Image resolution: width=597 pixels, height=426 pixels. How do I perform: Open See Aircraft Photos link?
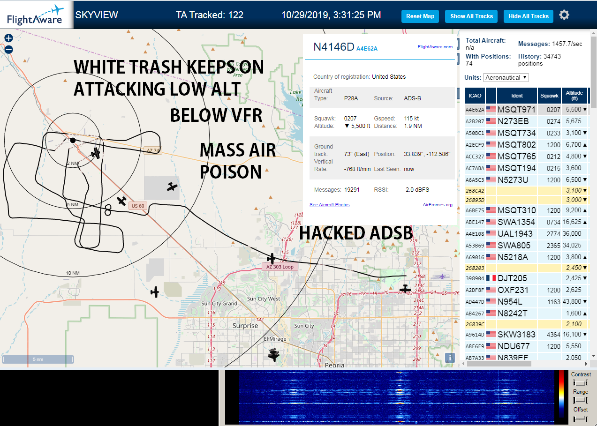(x=329, y=205)
